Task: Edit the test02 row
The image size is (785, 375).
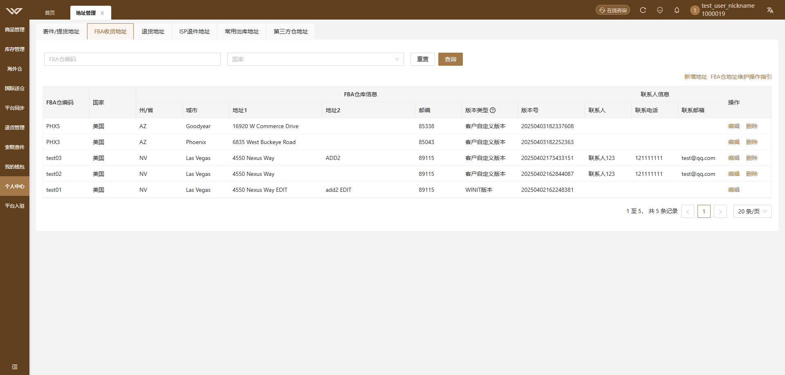Action: click(734, 174)
